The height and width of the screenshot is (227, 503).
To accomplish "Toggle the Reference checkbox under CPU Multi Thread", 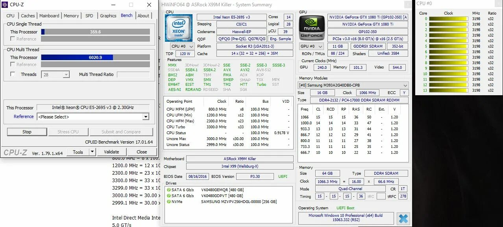I will pyautogui.click(x=13, y=65).
